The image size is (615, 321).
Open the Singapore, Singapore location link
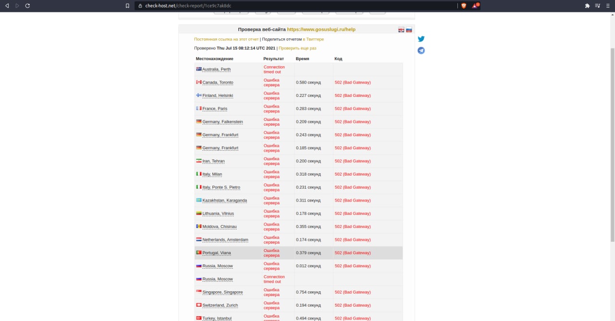(222, 292)
